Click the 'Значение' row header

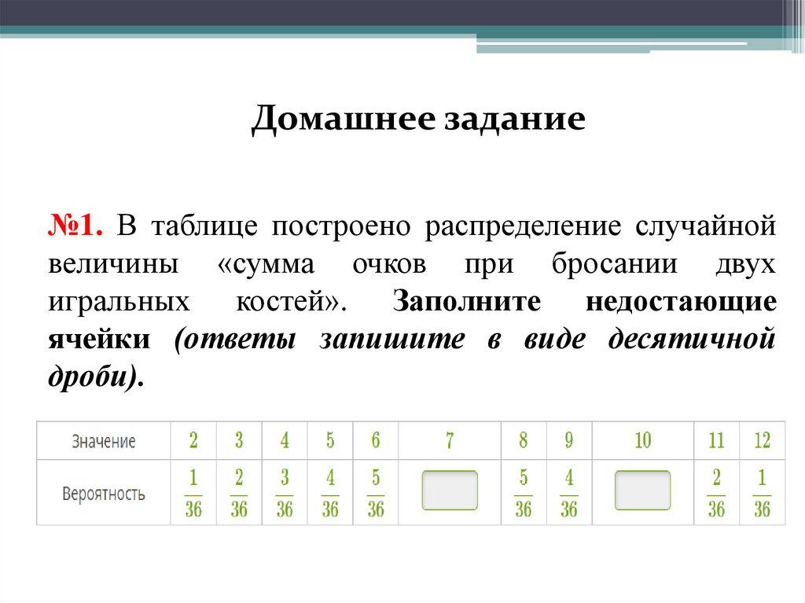104,441
